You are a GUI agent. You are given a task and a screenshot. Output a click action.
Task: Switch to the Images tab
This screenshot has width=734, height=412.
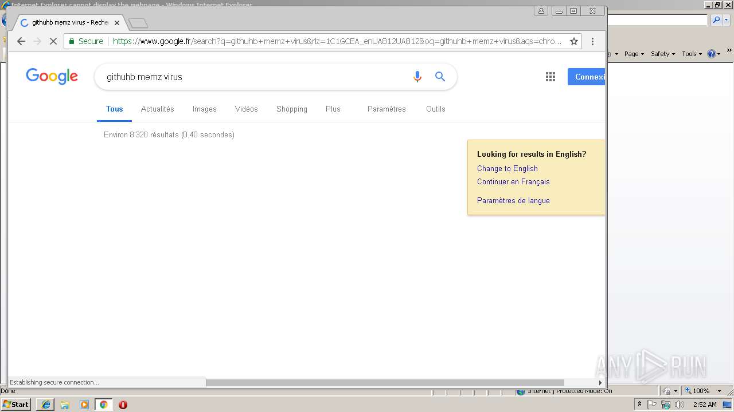pos(204,109)
